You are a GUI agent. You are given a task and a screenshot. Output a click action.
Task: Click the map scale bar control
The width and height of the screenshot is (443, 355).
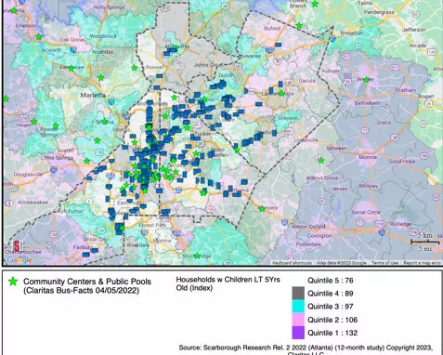pos(424,242)
